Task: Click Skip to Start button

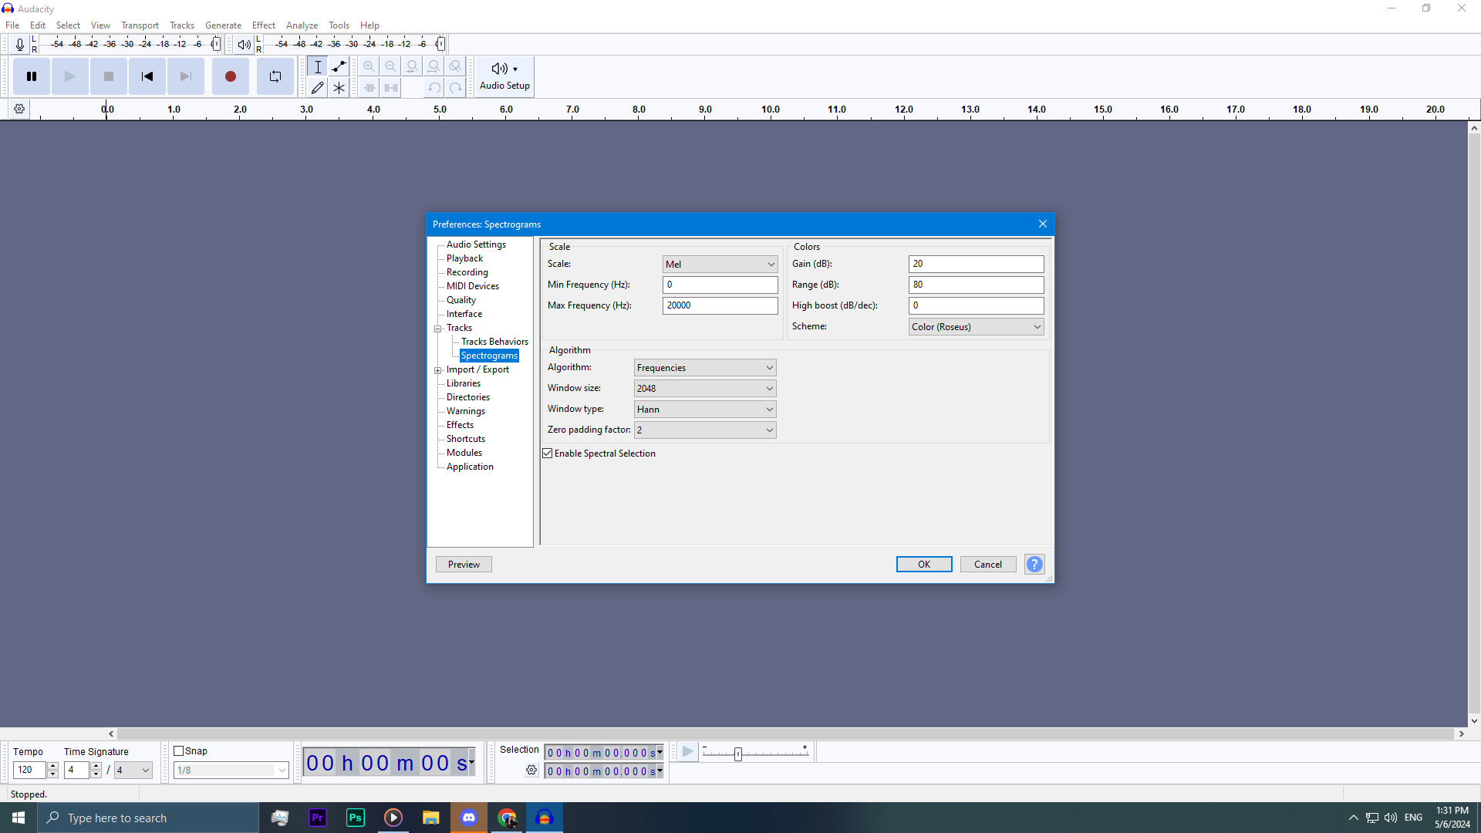Action: point(147,76)
